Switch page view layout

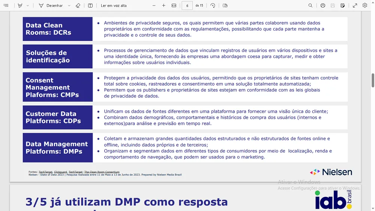point(225,5)
